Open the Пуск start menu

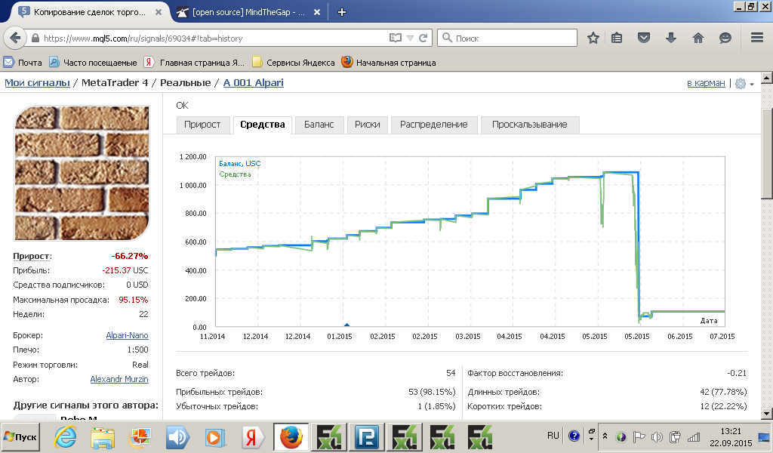pyautogui.click(x=20, y=436)
